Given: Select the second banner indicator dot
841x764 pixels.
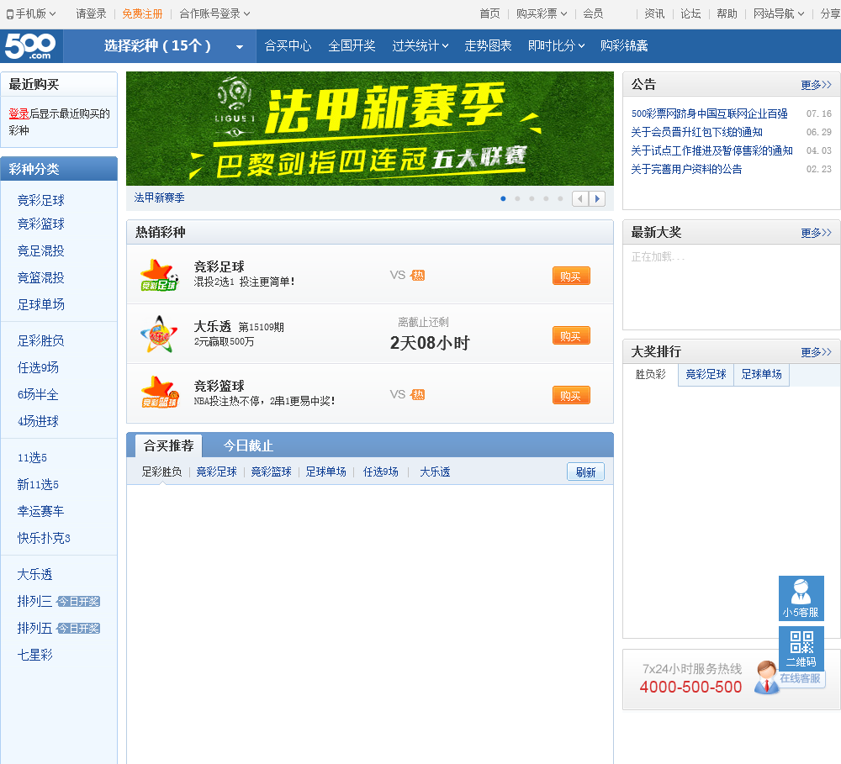Looking at the screenshot, I should pos(517,199).
